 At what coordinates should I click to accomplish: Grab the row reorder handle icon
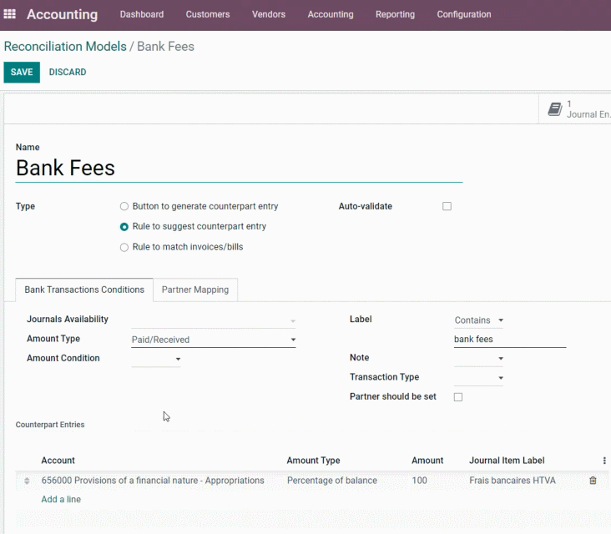coord(27,481)
